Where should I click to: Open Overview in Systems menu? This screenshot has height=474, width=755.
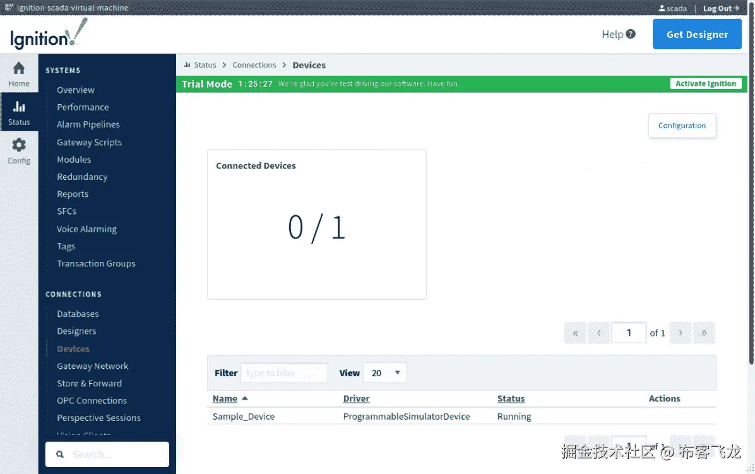point(76,90)
